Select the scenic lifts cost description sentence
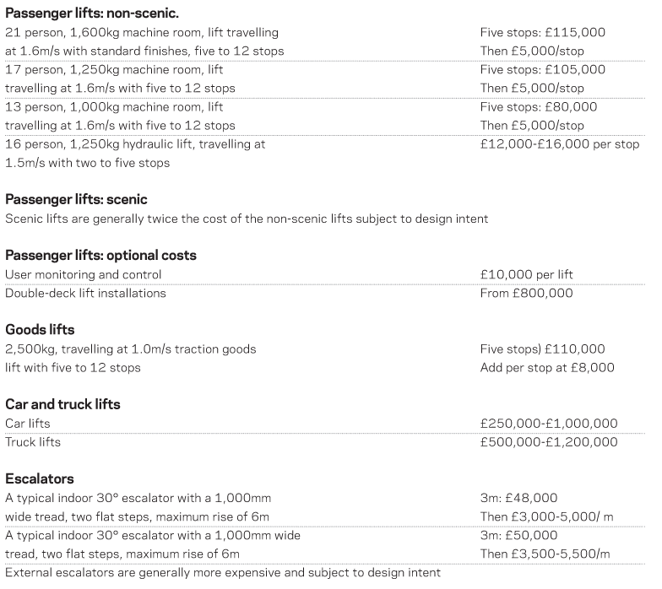Image resolution: width=662 pixels, height=589 pixels. [x=247, y=219]
